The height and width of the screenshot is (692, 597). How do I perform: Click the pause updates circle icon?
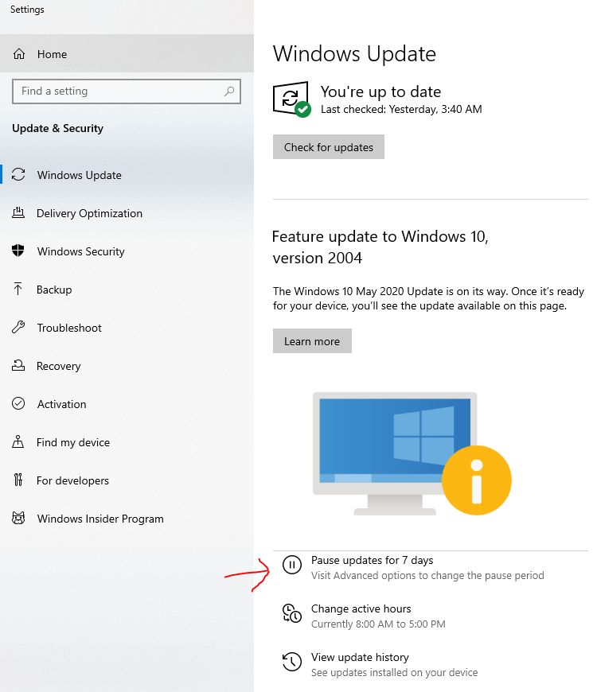pos(292,566)
